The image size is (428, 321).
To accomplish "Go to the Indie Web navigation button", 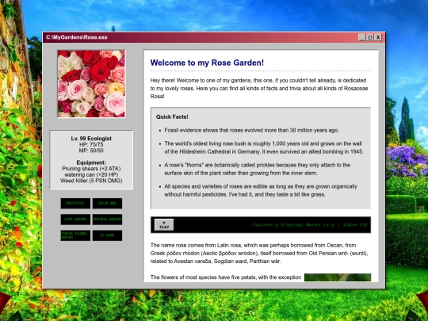I will tap(107, 204).
